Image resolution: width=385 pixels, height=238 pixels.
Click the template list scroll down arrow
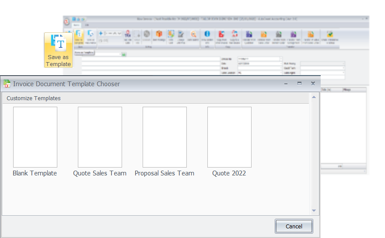click(x=314, y=211)
